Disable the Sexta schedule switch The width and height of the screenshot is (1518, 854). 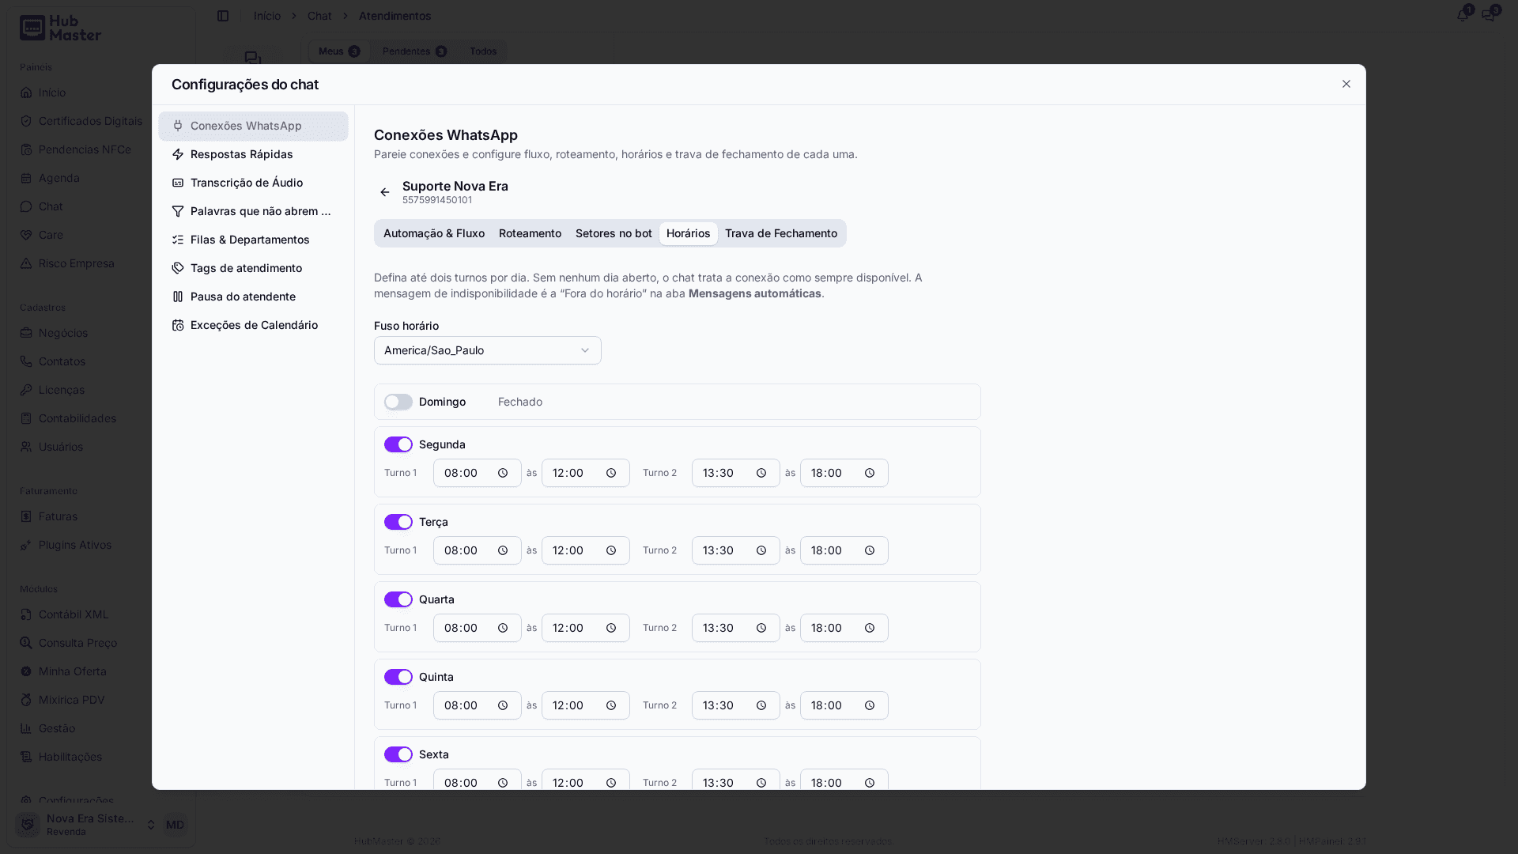click(398, 754)
